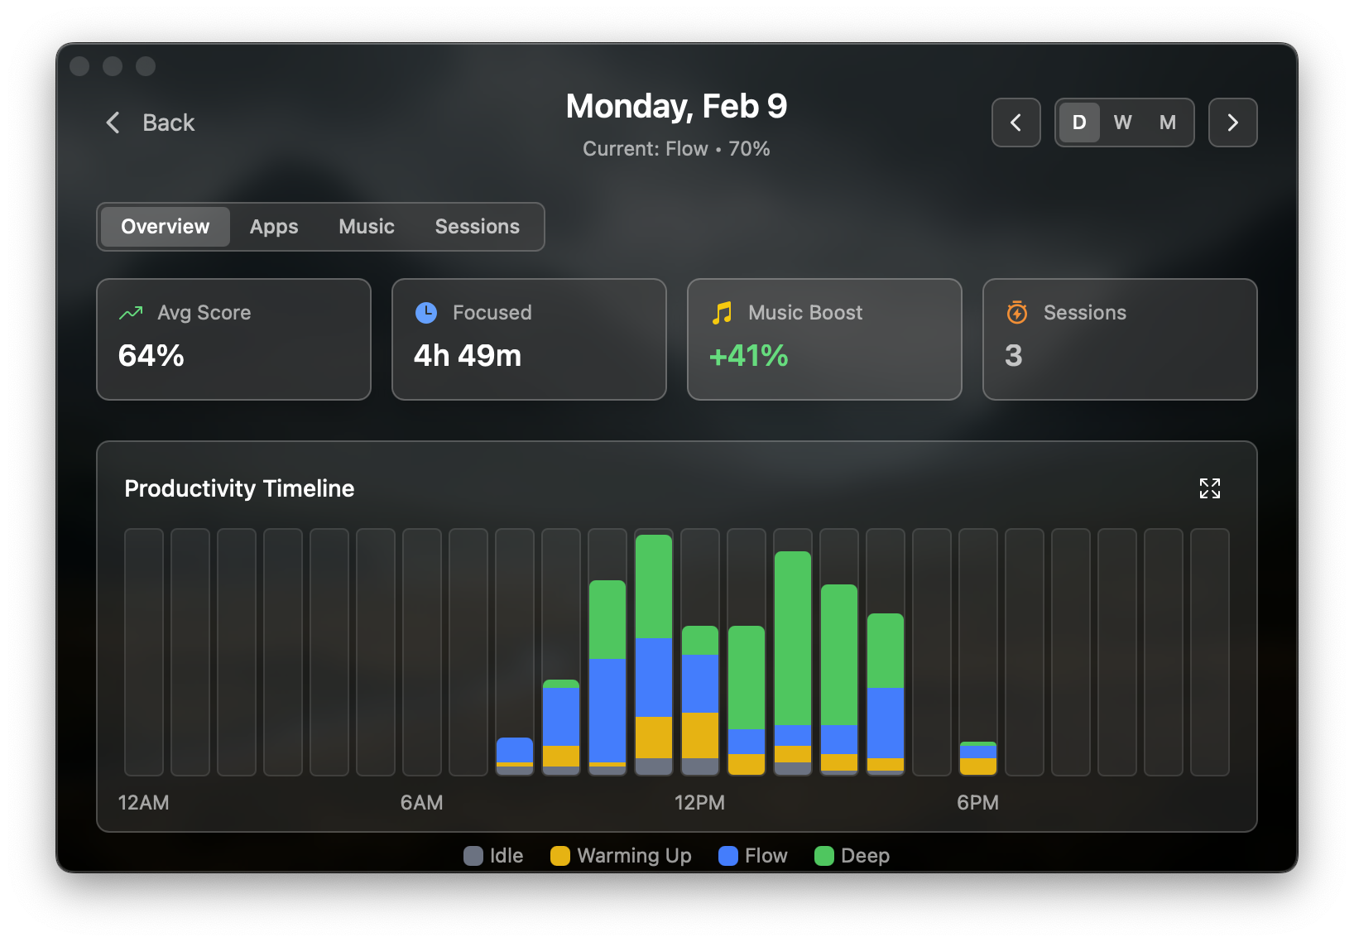The image size is (1354, 942).
Task: Click the Music Boost note icon
Action: 722,313
